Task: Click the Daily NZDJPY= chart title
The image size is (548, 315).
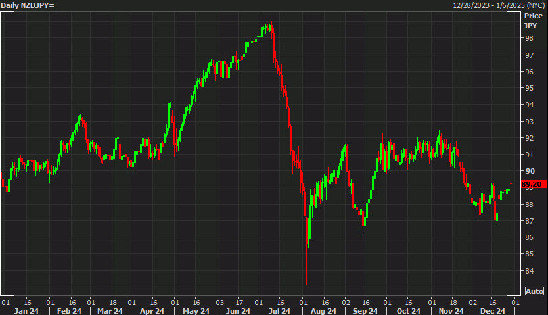Action: click(x=28, y=5)
